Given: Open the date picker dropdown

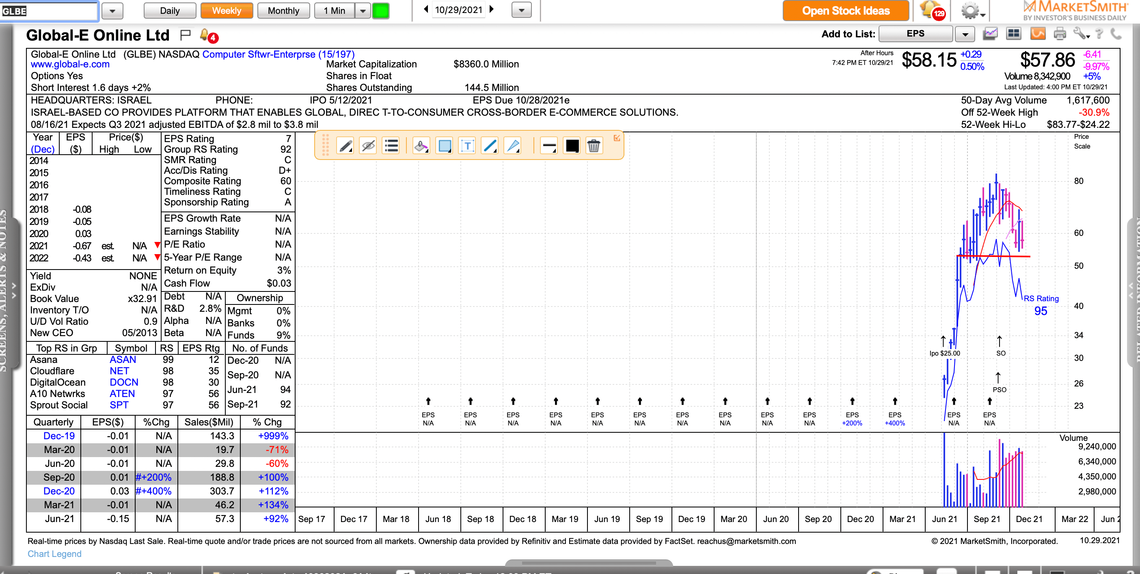Looking at the screenshot, I should click(521, 10).
